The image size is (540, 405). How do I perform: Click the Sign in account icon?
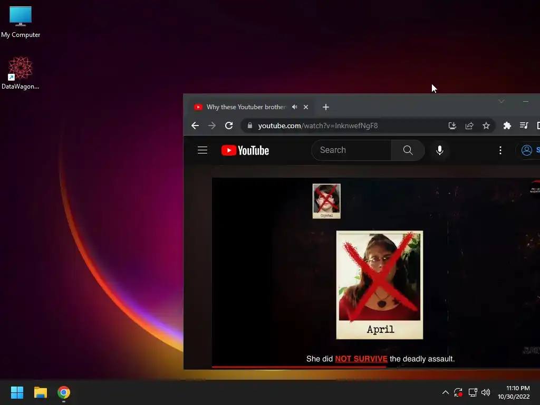(527, 150)
